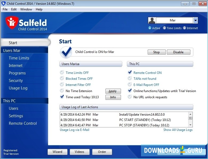Click the Internet Filter OFF link
The image size is (208, 159).
(78, 85)
